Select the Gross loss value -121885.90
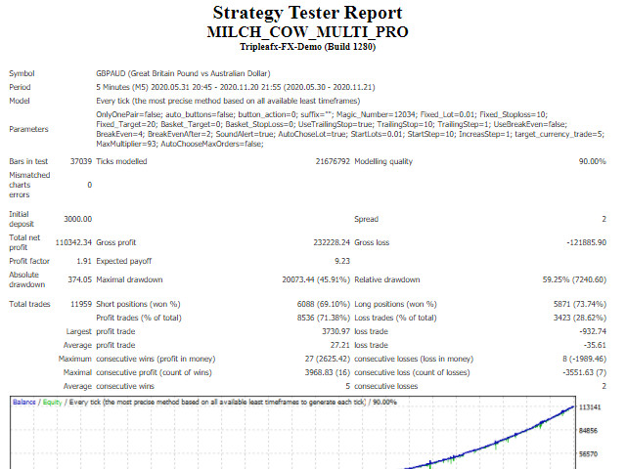 pyautogui.click(x=586, y=242)
